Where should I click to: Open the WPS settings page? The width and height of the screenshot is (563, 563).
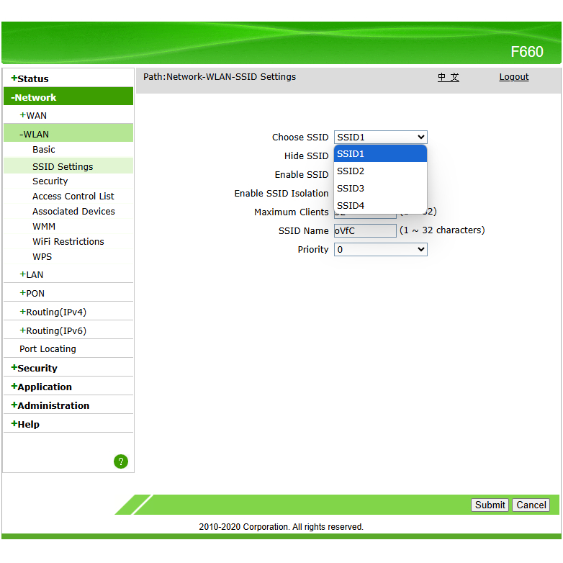pos(42,257)
